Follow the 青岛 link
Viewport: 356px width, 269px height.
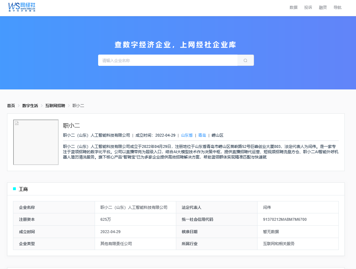pos(202,136)
